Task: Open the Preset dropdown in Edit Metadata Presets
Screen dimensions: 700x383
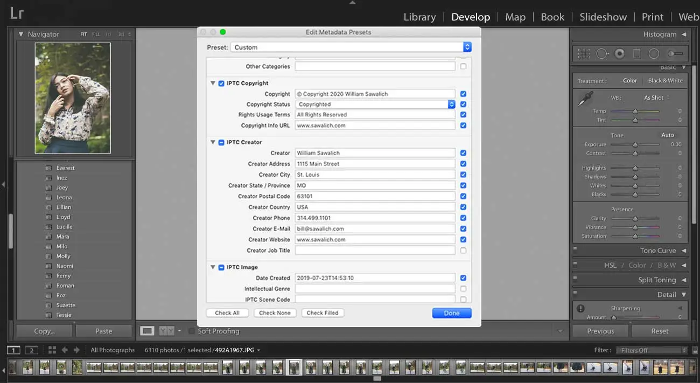Action: 466,47
